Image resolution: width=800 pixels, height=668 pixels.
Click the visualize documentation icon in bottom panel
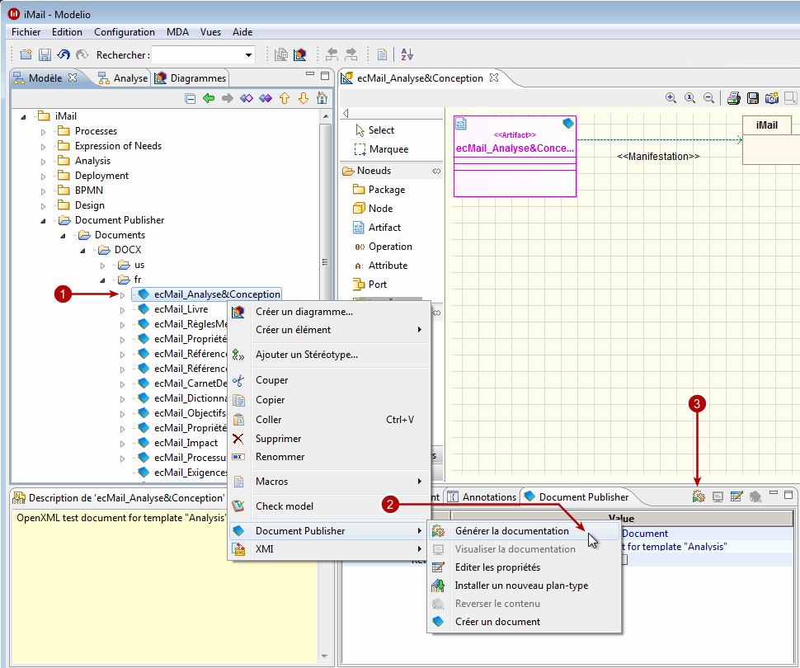click(718, 496)
